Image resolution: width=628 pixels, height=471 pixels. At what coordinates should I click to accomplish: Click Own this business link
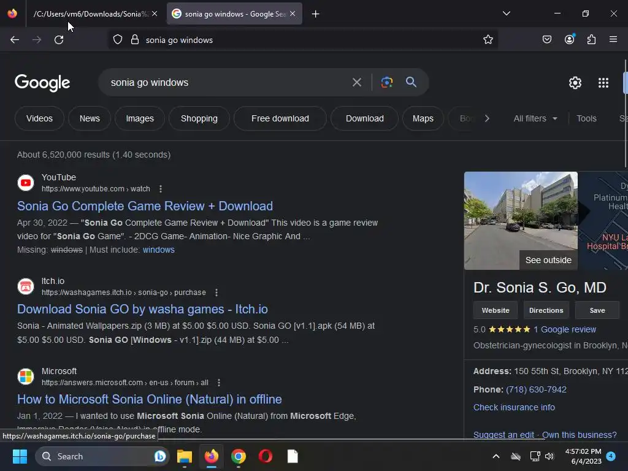coord(579,435)
